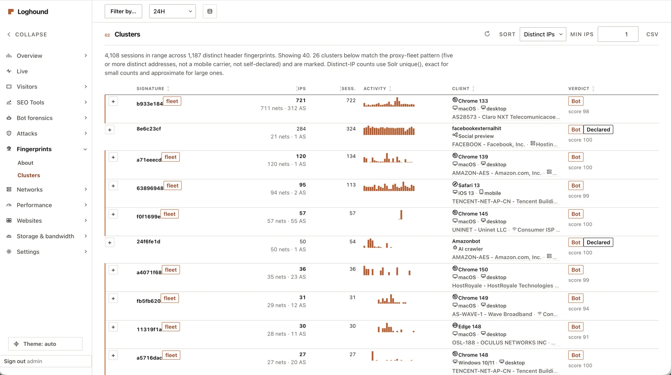This screenshot has width=671, height=375.
Task: Open the Networks sidebar section
Action: pos(46,189)
